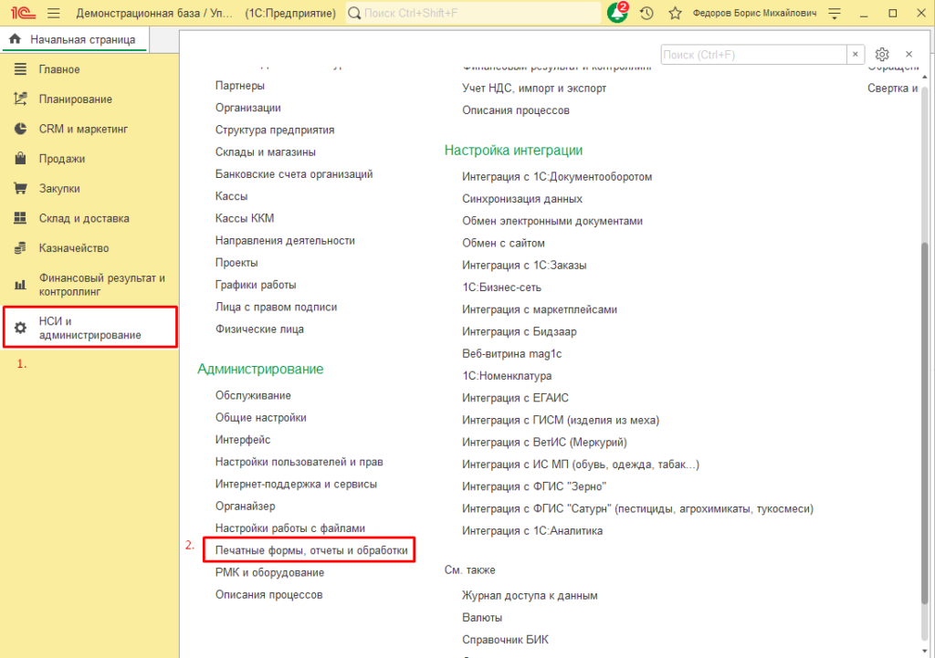Open Главное section
Screen dimensions: 935x658
pos(89,69)
